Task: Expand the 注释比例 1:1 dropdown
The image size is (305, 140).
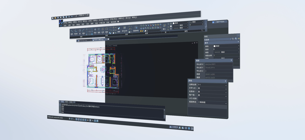Action: coord(212,85)
